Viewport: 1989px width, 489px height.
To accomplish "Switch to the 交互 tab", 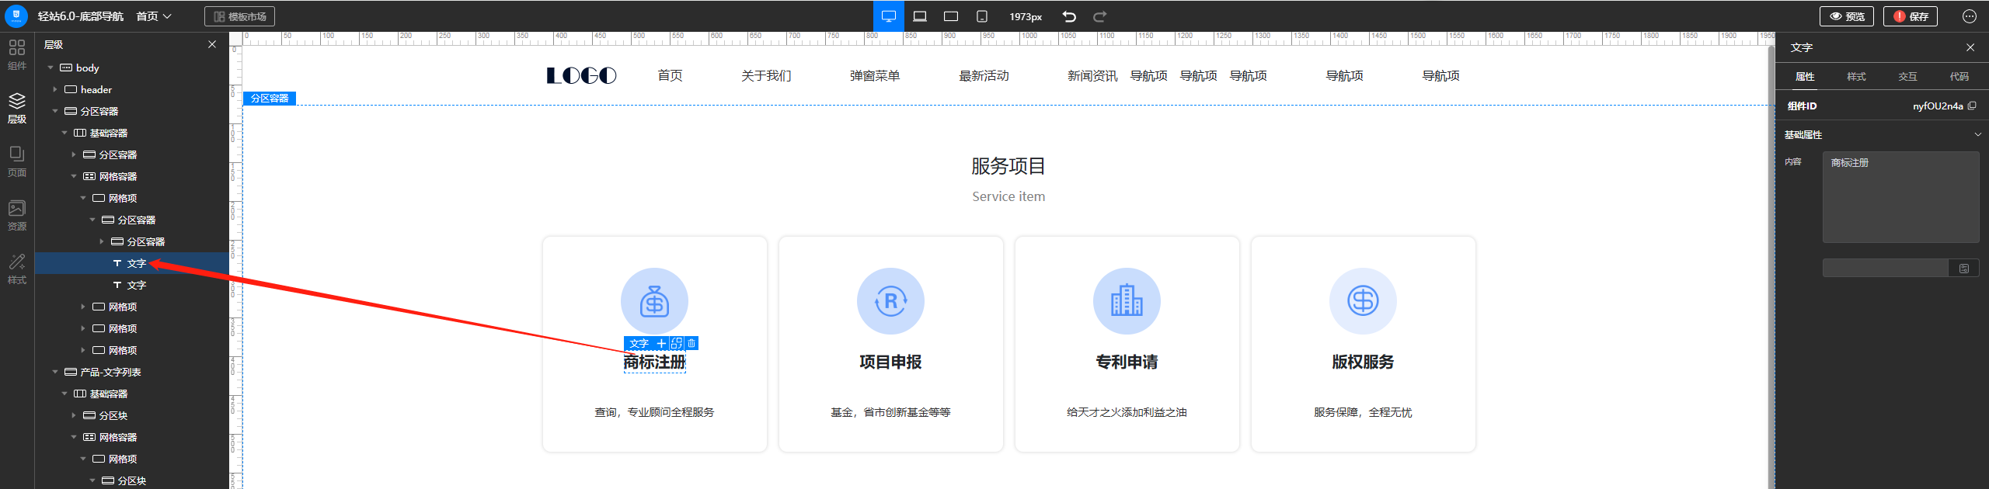I will (x=1907, y=77).
